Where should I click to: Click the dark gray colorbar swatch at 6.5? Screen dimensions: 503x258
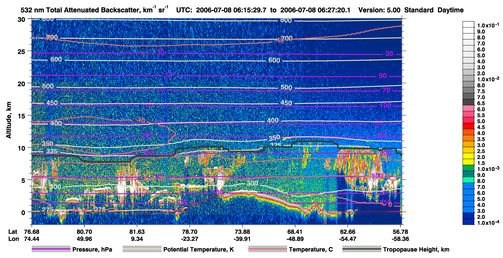click(x=469, y=102)
